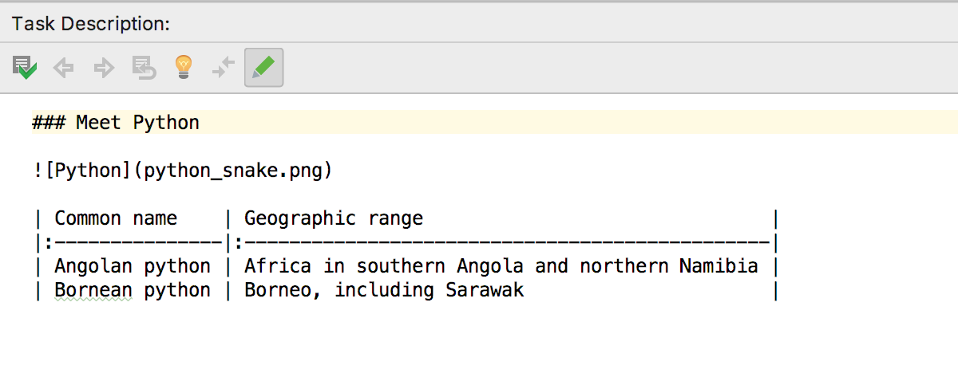
Task: Go to next task with right arrow
Action: click(x=104, y=68)
